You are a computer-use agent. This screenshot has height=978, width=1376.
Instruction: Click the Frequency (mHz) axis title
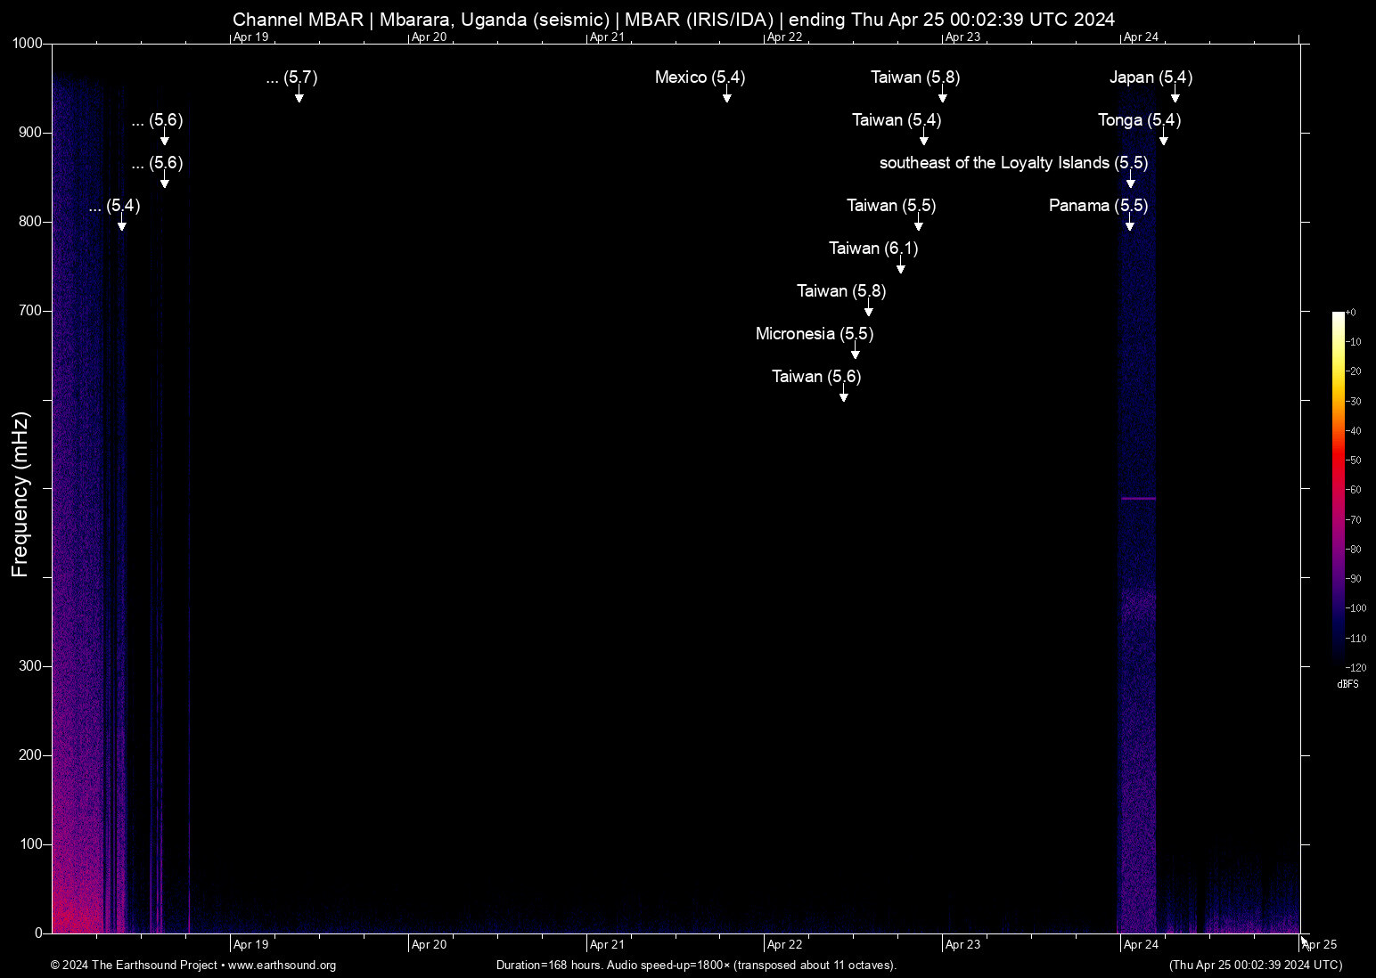click(20, 494)
